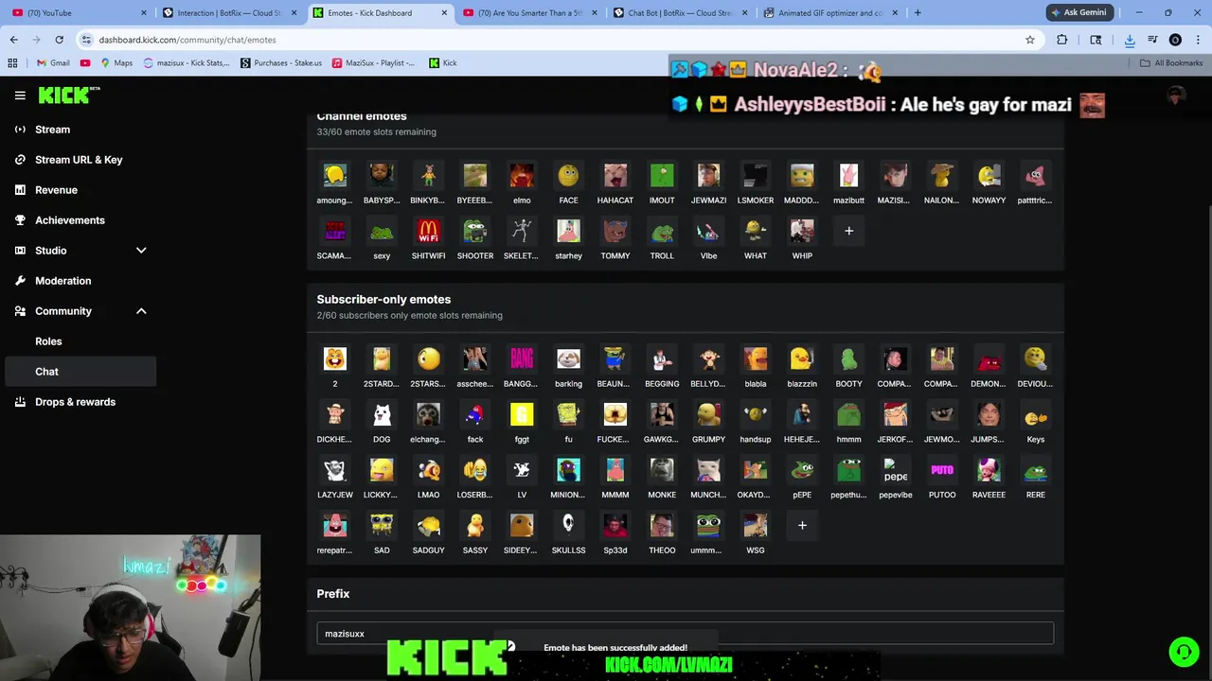Open the apps grid in bookmarks bar

tap(12, 62)
